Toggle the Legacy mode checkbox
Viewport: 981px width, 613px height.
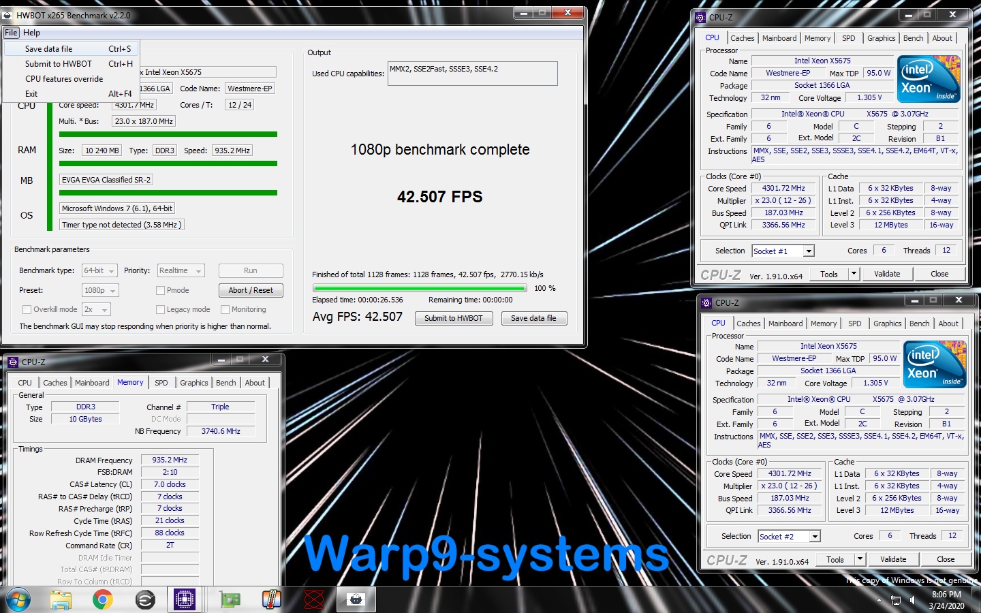pos(161,309)
